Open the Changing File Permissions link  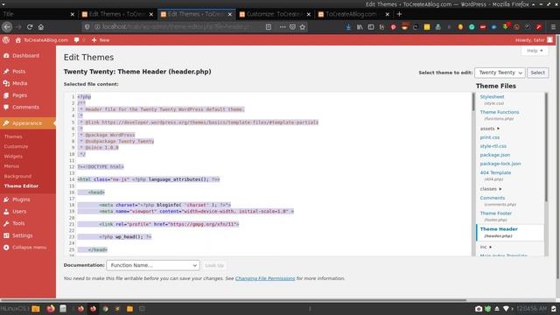pyautogui.click(x=265, y=278)
